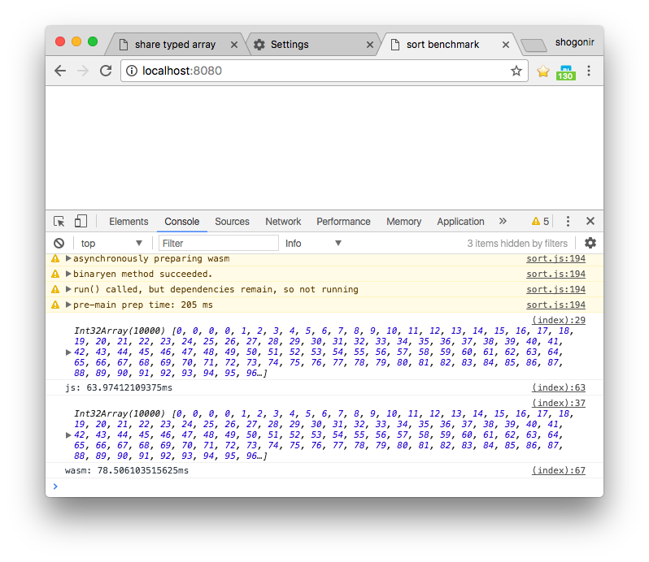Open the (index):63 source link
This screenshot has height=562, width=649.
(559, 387)
